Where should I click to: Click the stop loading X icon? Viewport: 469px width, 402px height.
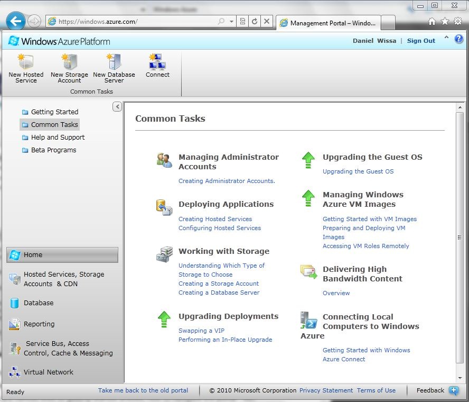(x=267, y=21)
